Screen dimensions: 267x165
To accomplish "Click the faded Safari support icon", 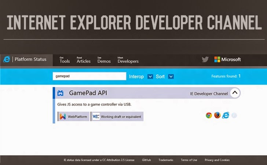I will (234, 115).
